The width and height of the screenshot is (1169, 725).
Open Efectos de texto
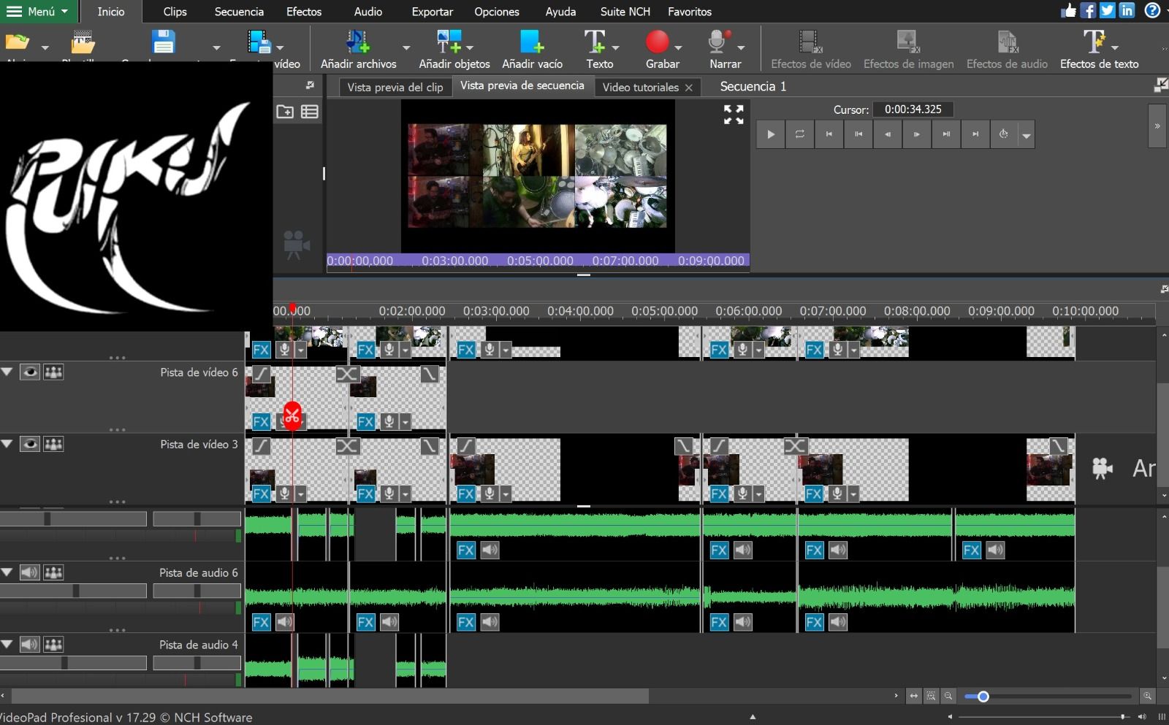(1094, 42)
